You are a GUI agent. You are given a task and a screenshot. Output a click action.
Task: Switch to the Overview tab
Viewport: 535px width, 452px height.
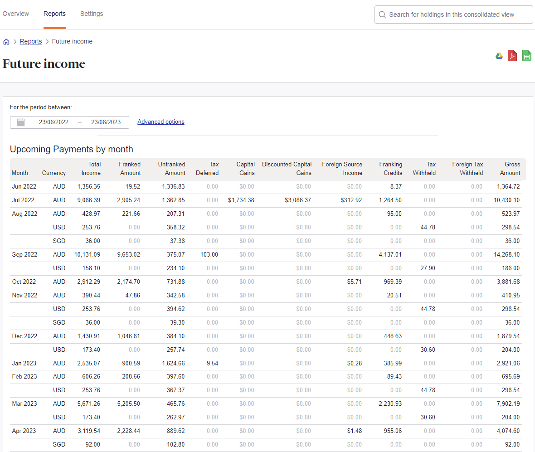pos(15,14)
